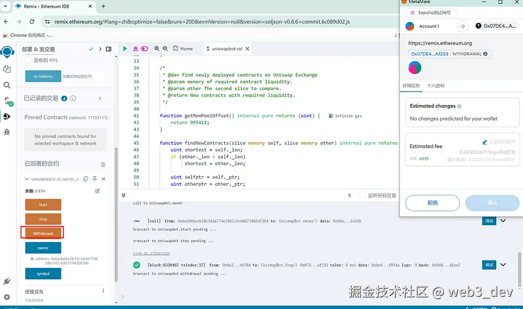Remove the UNISWAPBOT deployed contract instance
Image resolution: width=523 pixels, height=309 pixels.
(104, 179)
